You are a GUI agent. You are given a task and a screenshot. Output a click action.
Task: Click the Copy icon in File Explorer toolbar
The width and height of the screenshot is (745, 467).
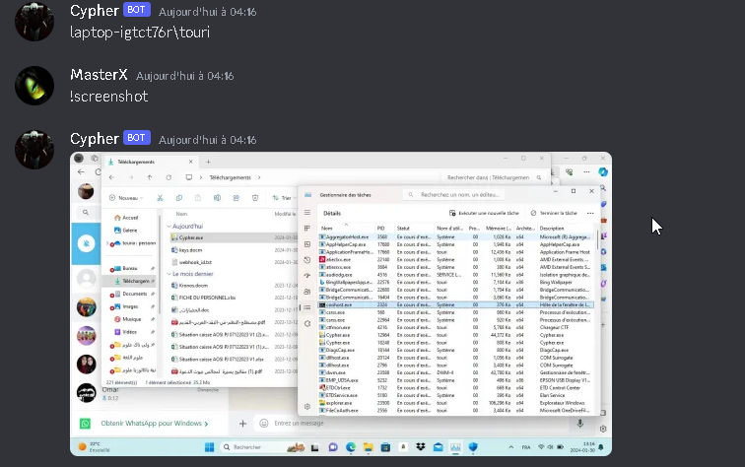pyautogui.click(x=179, y=198)
